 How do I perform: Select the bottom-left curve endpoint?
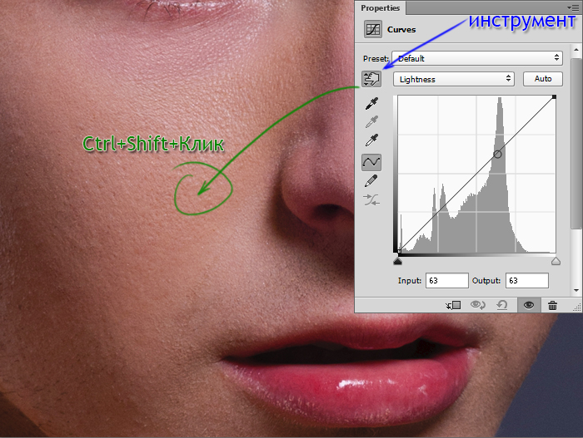[x=398, y=252]
